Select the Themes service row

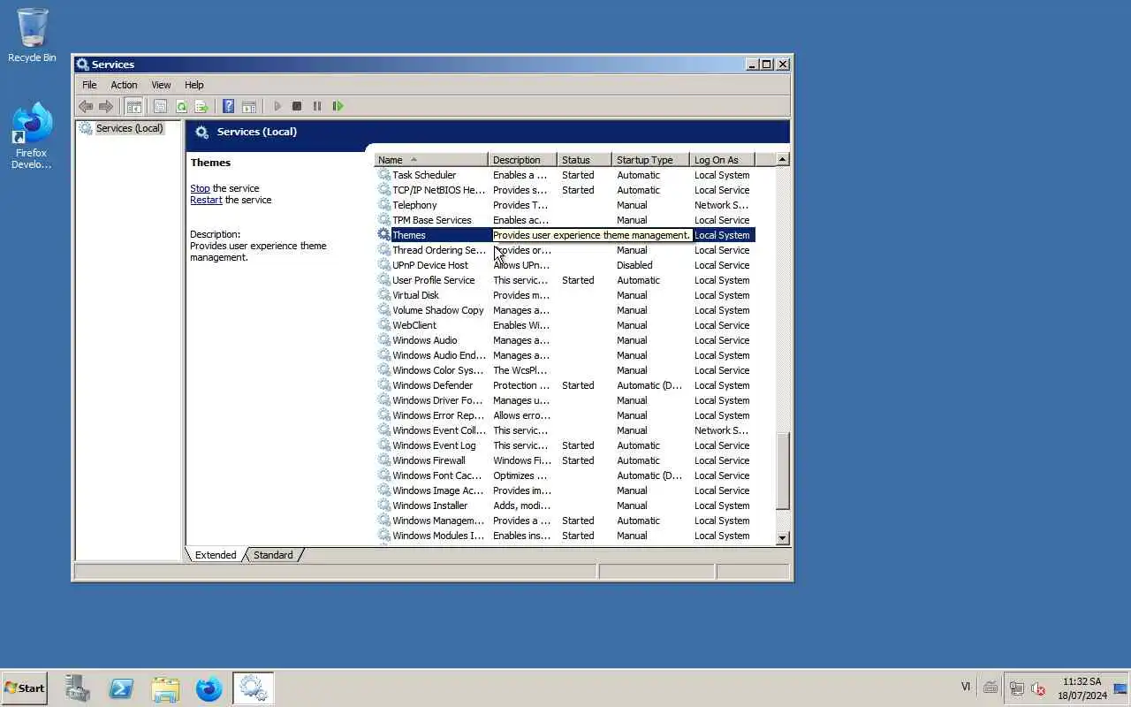coord(565,235)
